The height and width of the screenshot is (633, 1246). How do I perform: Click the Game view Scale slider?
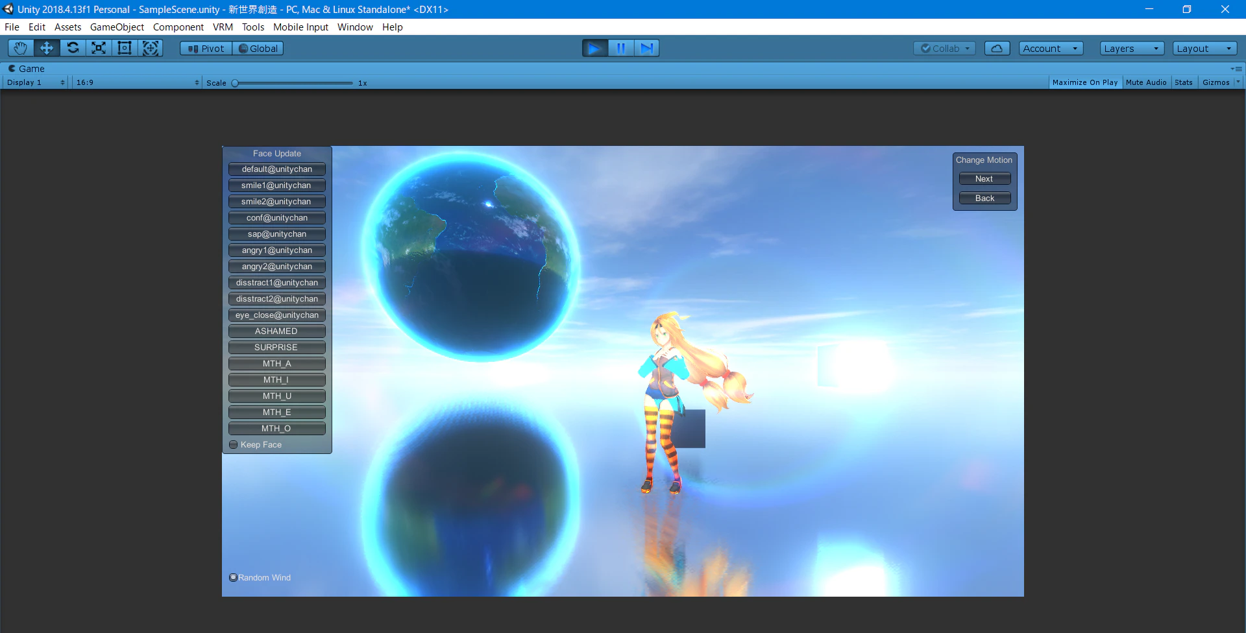292,83
